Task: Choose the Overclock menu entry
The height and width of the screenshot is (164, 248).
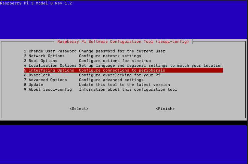Action: 123,75
